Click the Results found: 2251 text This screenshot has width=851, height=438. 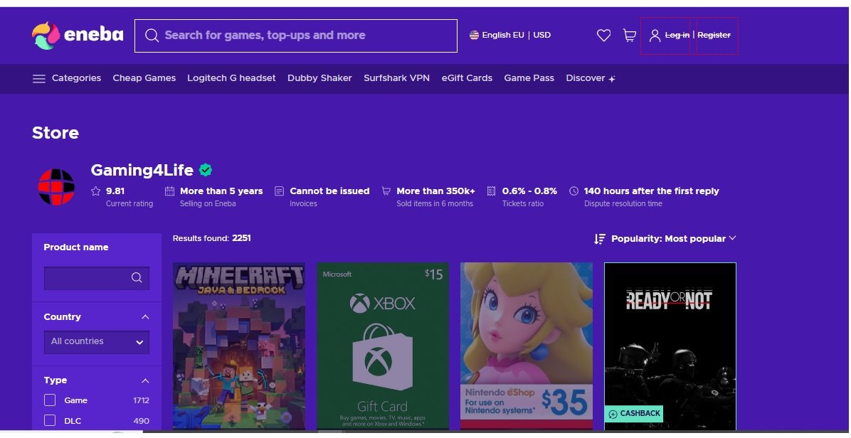pos(211,238)
